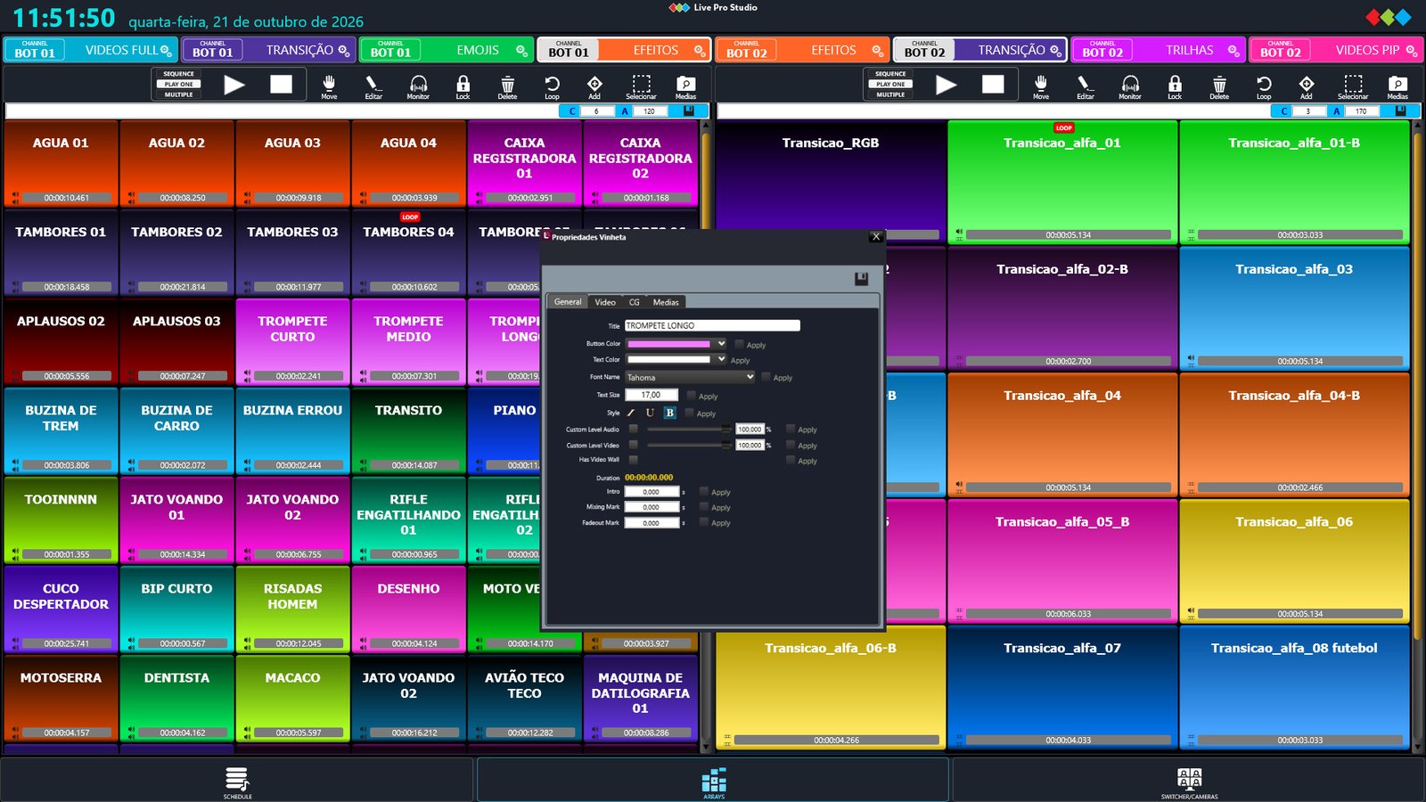Click the Add icon in left panel
This screenshot has height=802, width=1426.
point(594,86)
